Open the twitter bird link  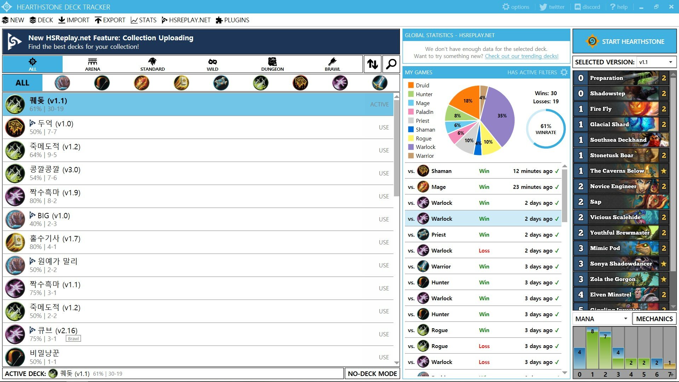point(543,7)
